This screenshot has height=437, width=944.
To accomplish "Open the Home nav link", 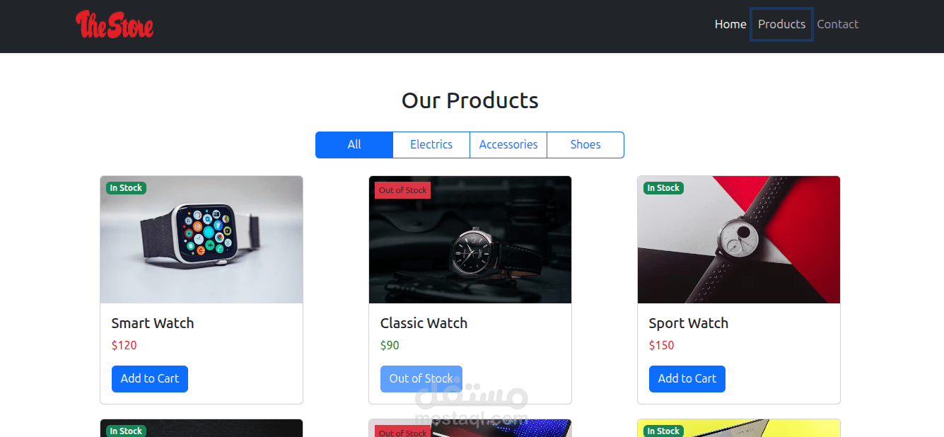I will 730,24.
